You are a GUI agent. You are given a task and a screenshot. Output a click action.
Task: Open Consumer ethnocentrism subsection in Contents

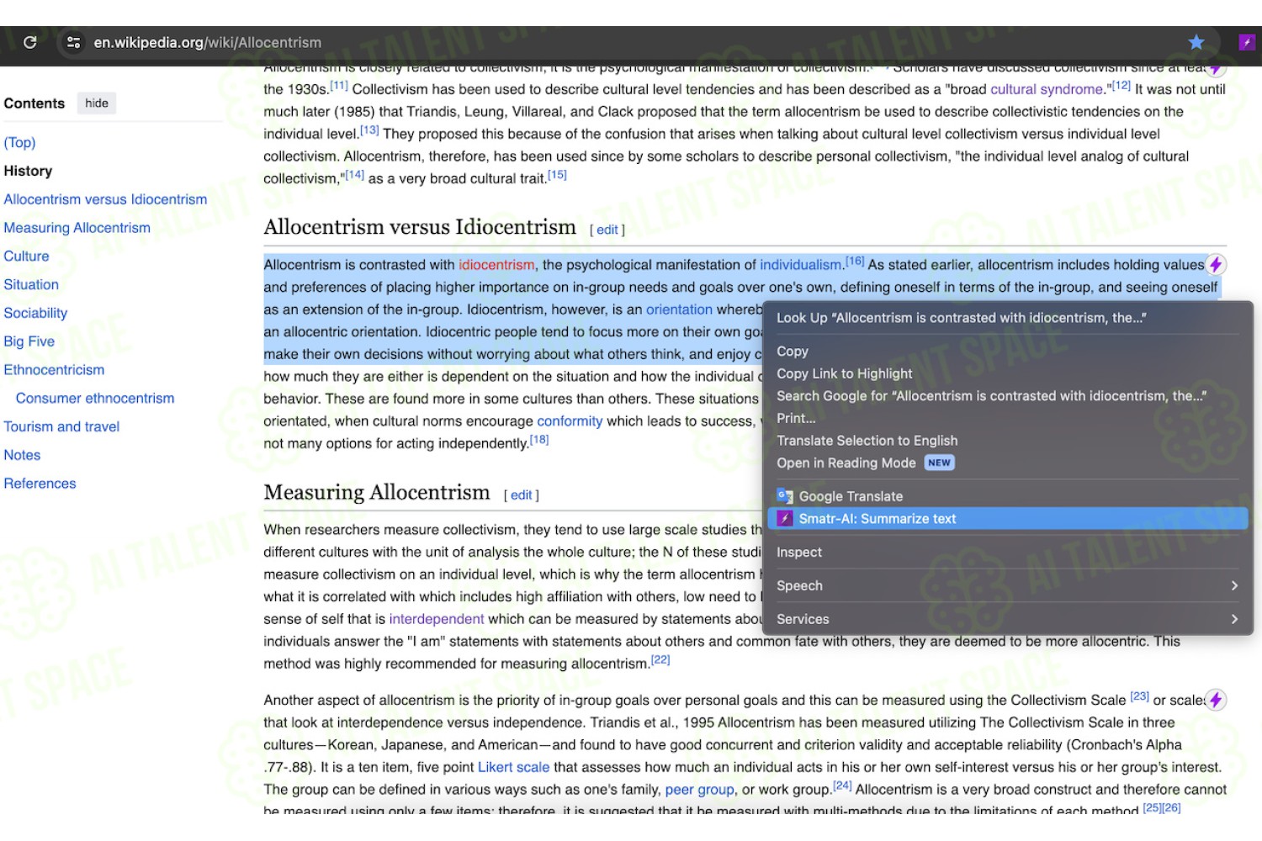tap(95, 399)
